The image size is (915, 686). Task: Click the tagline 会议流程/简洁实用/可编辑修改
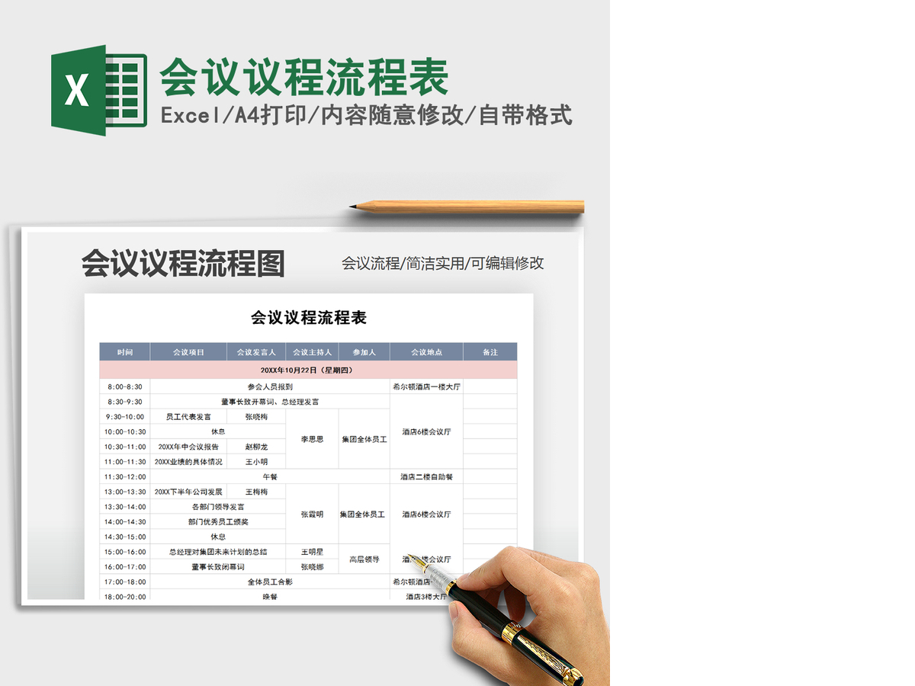(443, 264)
